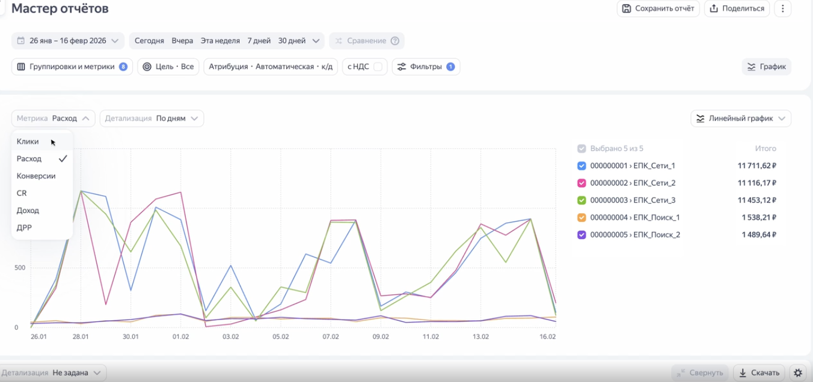
Task: Select the 7 дней period preset
Action: [x=259, y=41]
